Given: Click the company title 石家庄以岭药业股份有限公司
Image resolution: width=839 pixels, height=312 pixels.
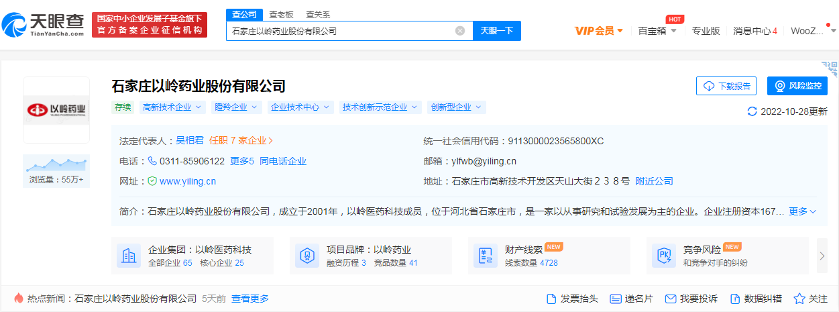Looking at the screenshot, I should click(199, 86).
